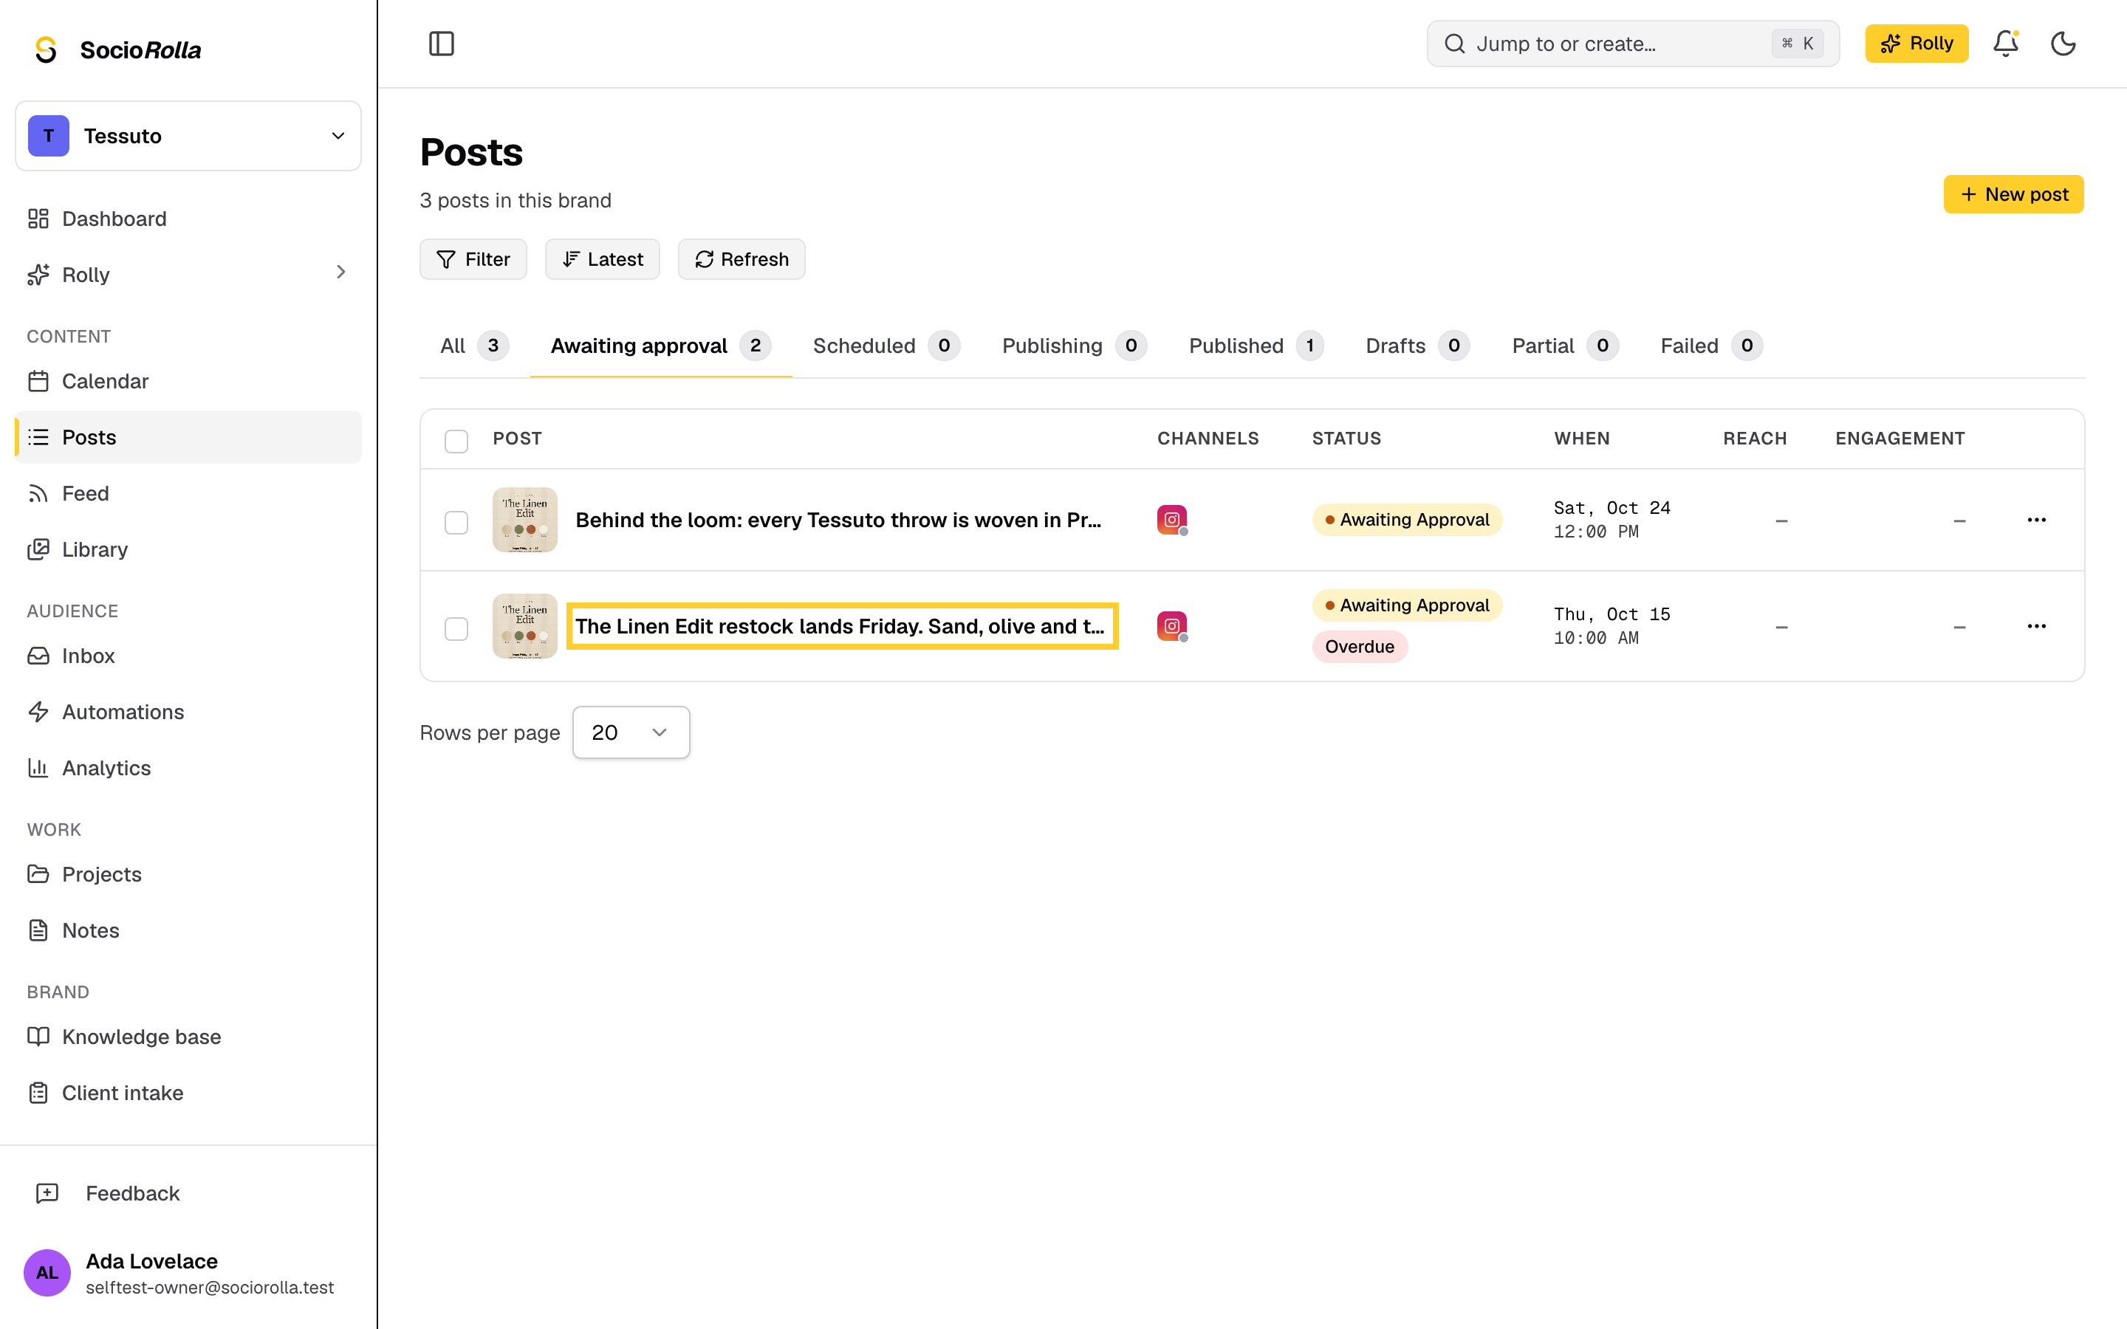Image resolution: width=2127 pixels, height=1329 pixels.
Task: Open Automations in the sidebar
Action: [x=188, y=712]
